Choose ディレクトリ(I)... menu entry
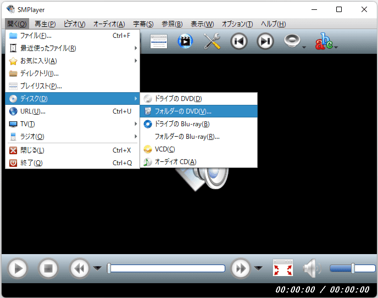Image resolution: width=378 pixels, height=298 pixels. [x=73, y=73]
